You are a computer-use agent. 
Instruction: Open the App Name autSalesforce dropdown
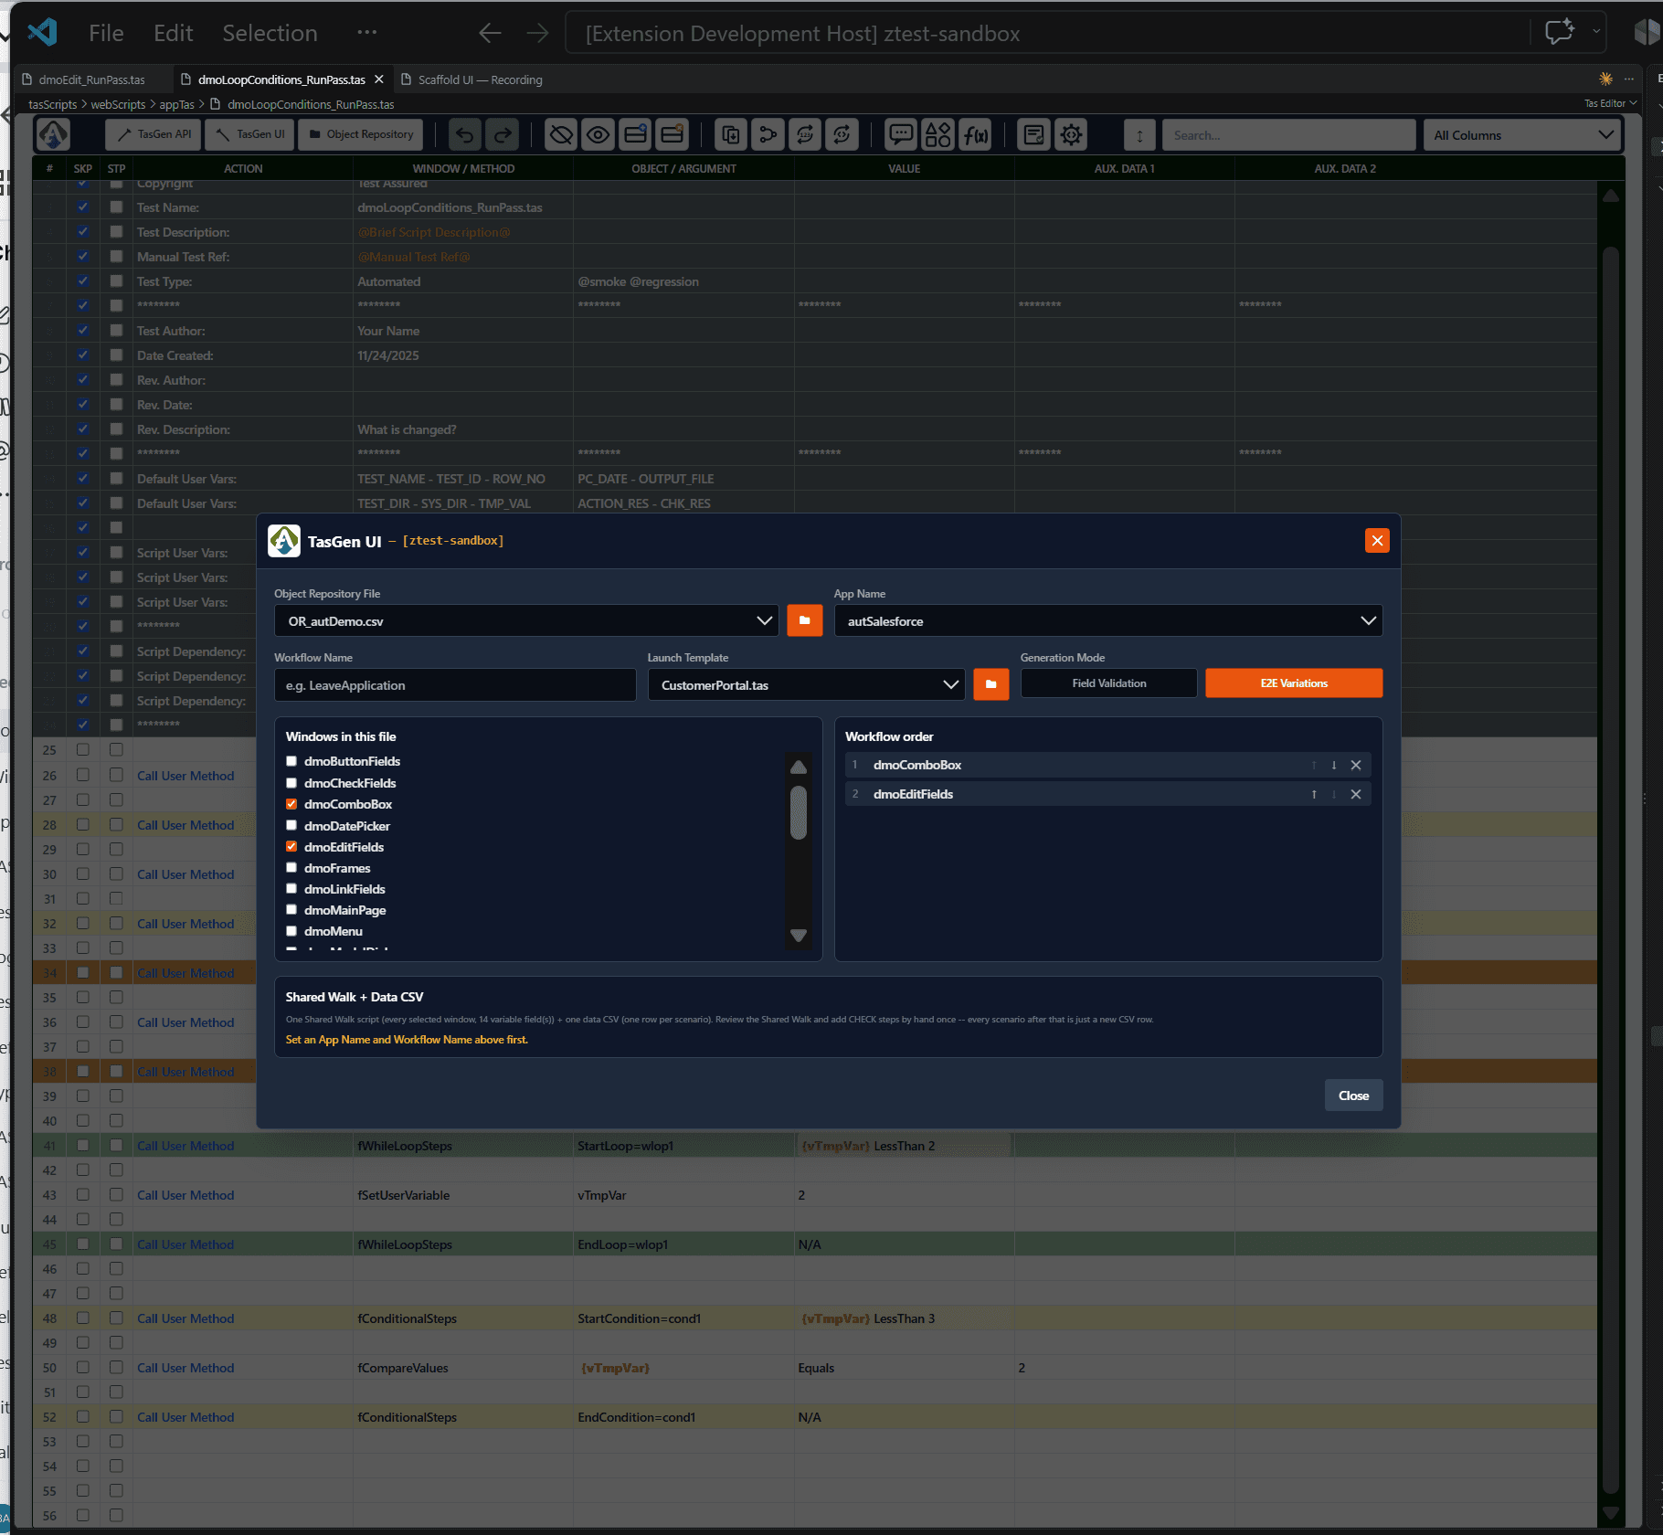point(1107,620)
